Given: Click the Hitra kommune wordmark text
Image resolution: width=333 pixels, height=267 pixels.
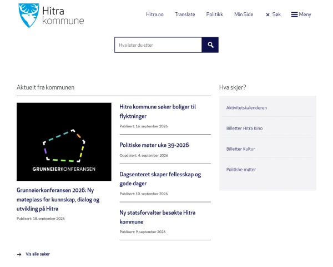Looking at the screenshot, I should tap(63, 16).
